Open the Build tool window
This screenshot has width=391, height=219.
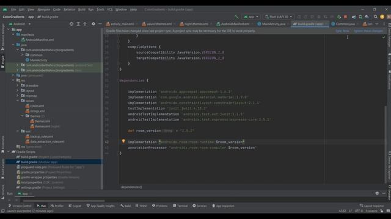point(126,206)
